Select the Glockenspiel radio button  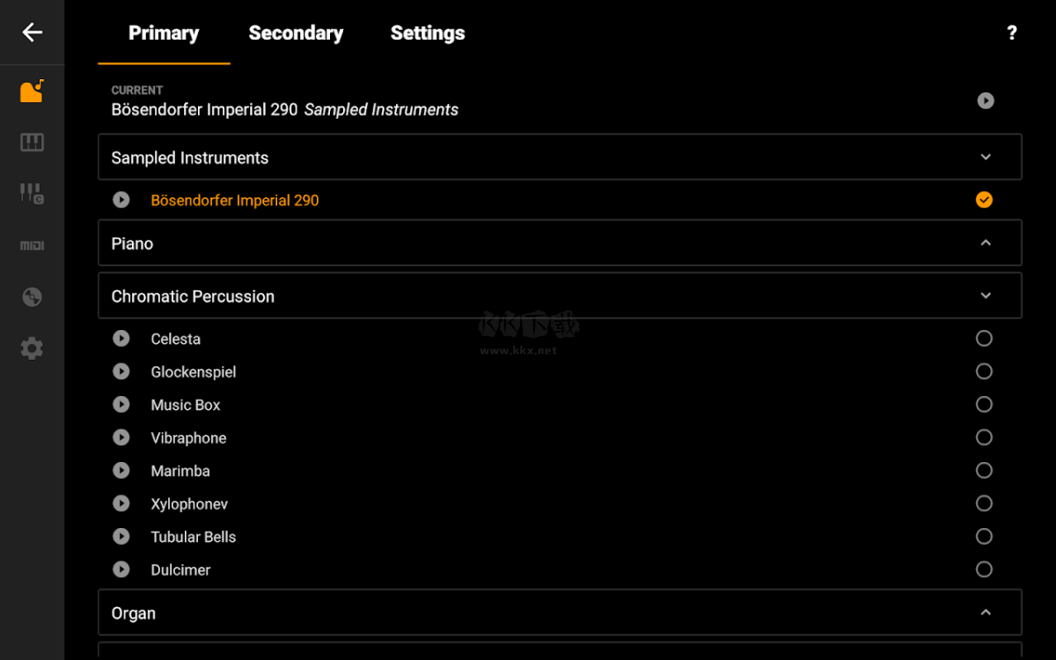tap(984, 371)
